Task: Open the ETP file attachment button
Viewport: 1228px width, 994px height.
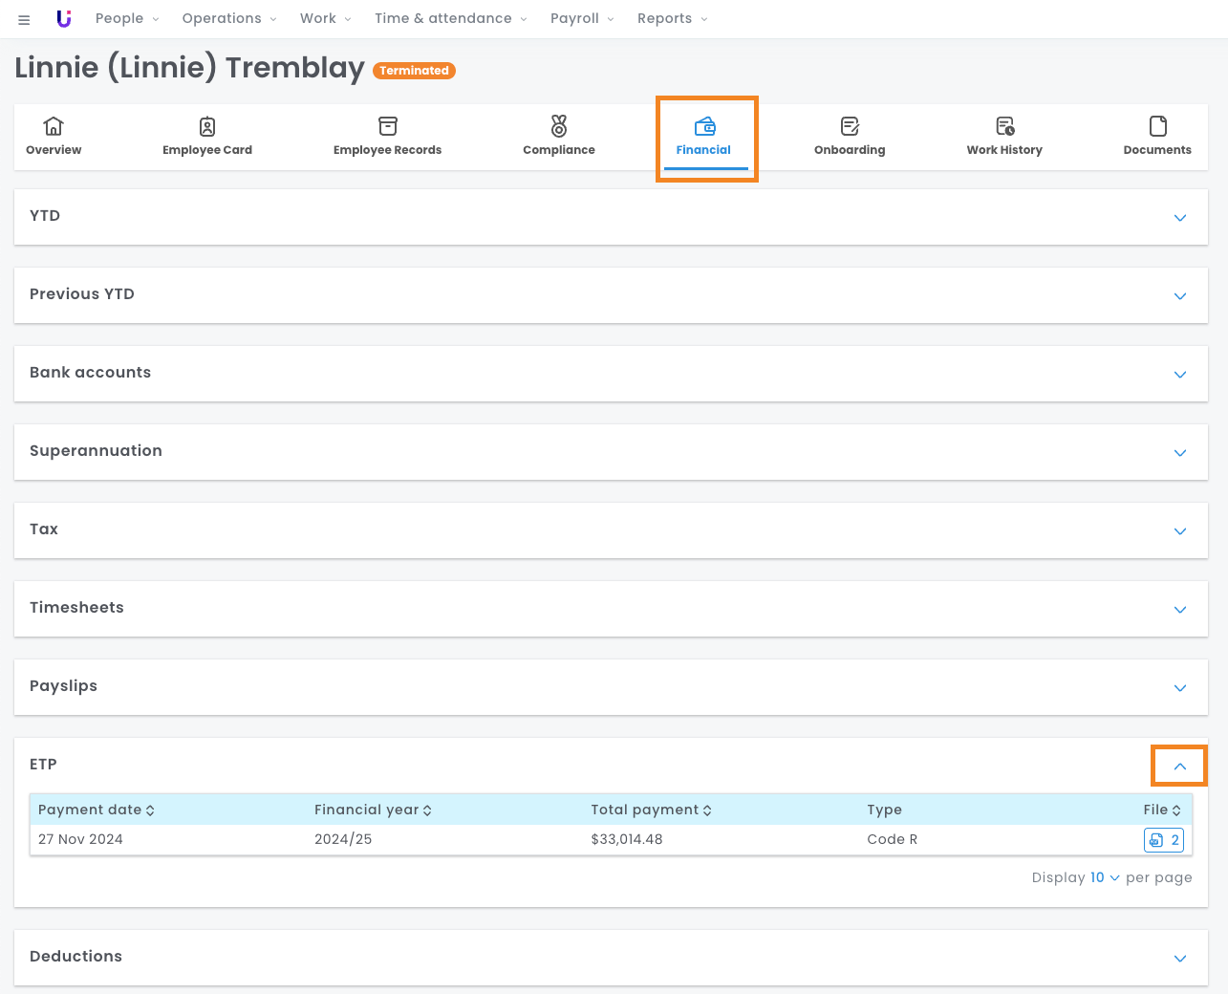Action: click(x=1163, y=840)
